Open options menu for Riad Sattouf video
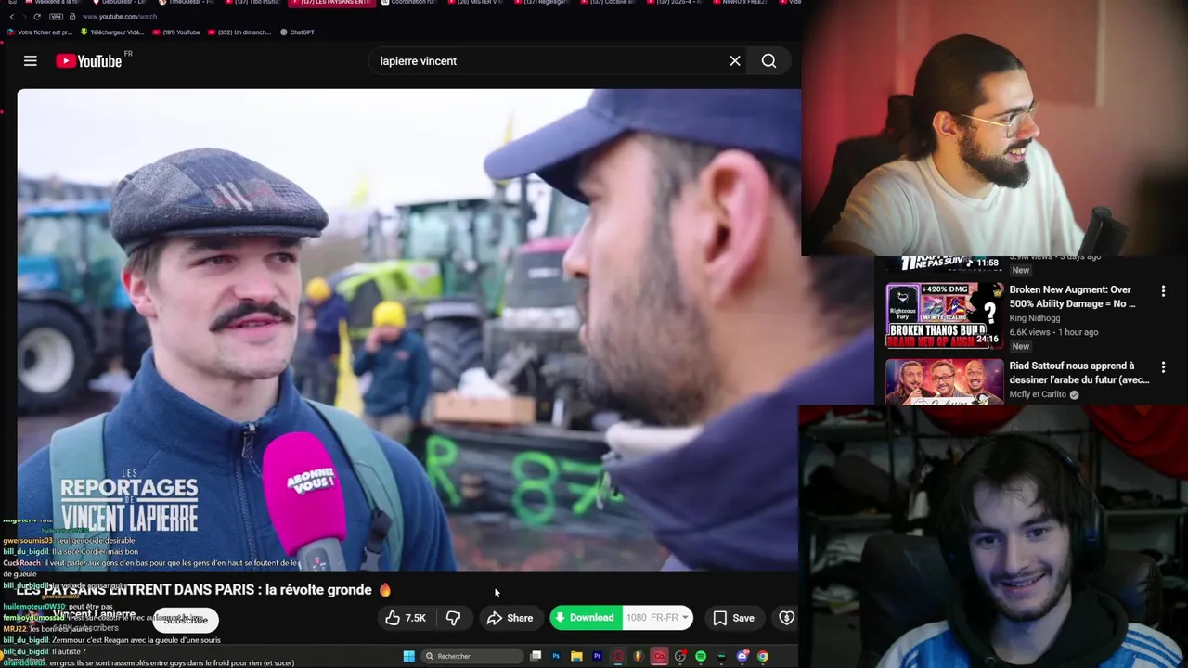The height and width of the screenshot is (668, 1188). coord(1163,367)
